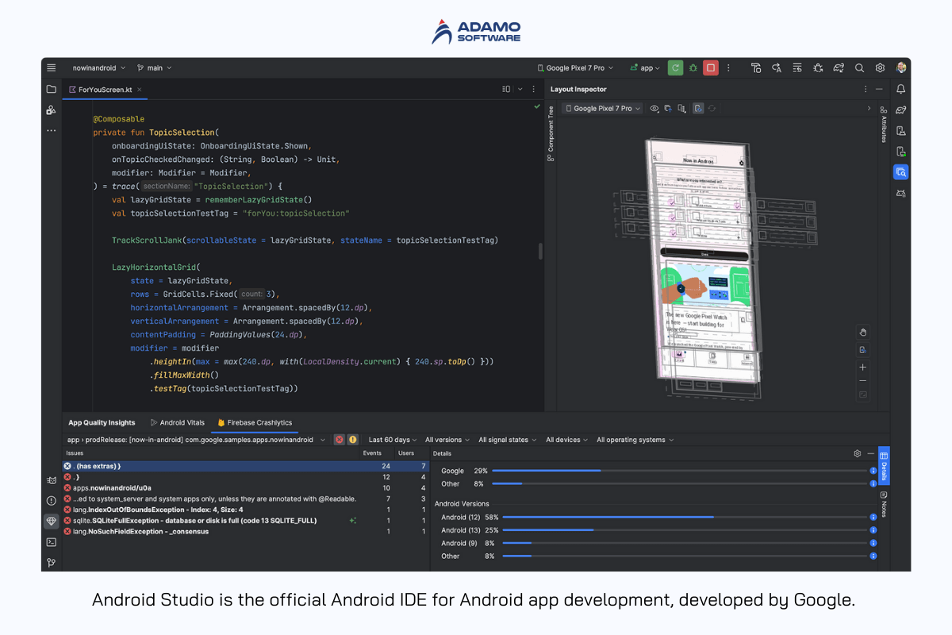Open the Terminal tool window icon

click(x=52, y=542)
